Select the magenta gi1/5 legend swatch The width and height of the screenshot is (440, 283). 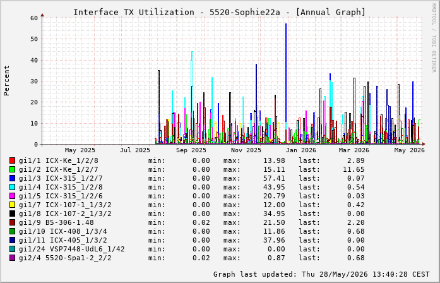coord(13,196)
